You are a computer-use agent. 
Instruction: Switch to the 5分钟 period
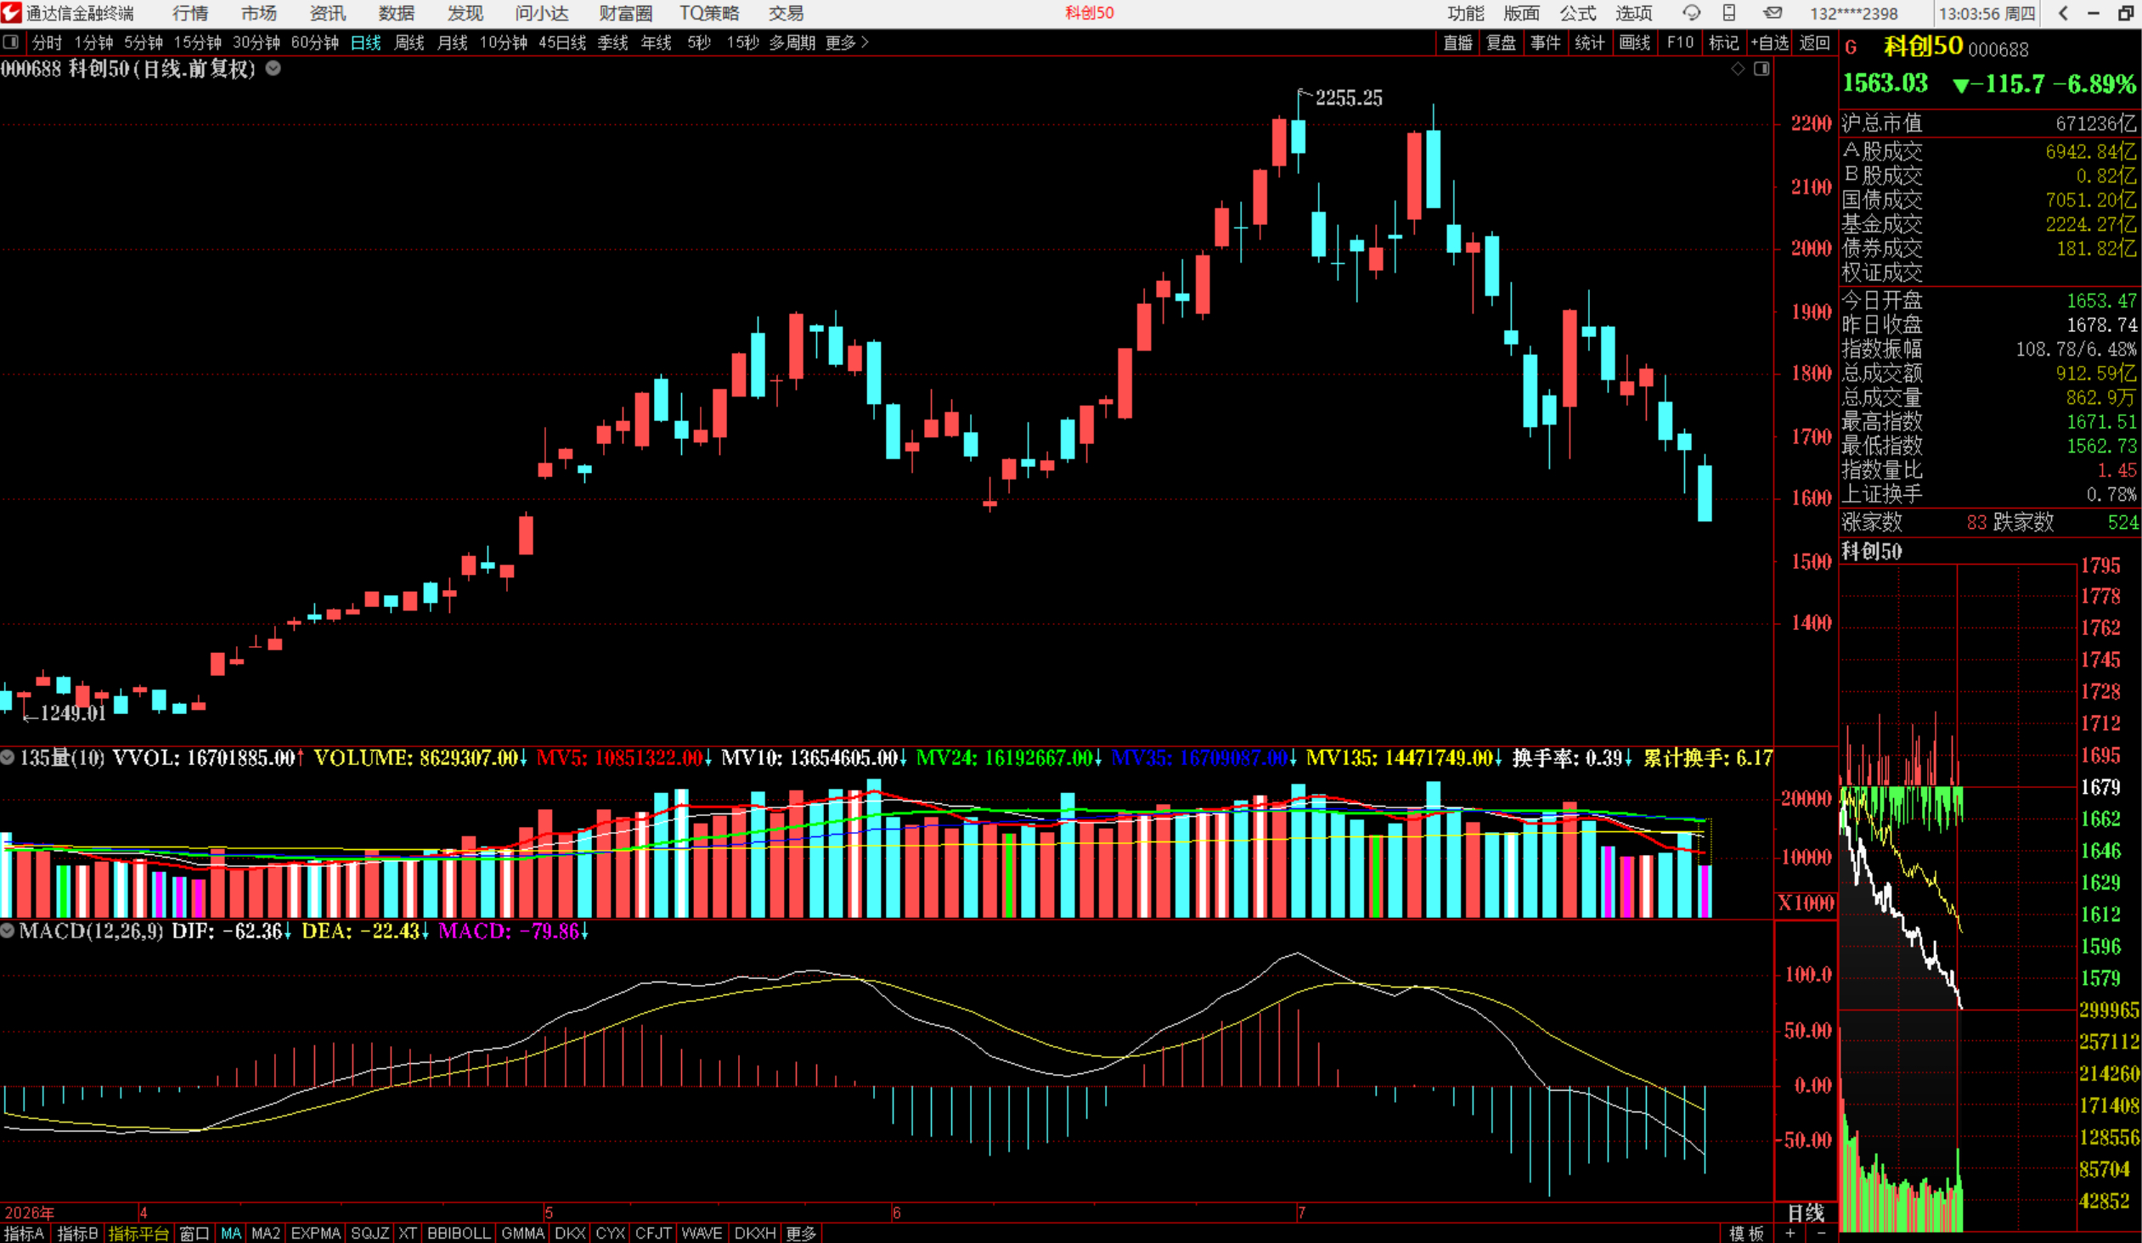click(x=143, y=42)
